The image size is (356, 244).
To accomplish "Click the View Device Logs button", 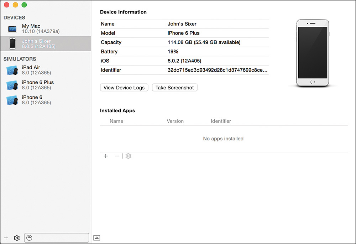I will tap(124, 88).
